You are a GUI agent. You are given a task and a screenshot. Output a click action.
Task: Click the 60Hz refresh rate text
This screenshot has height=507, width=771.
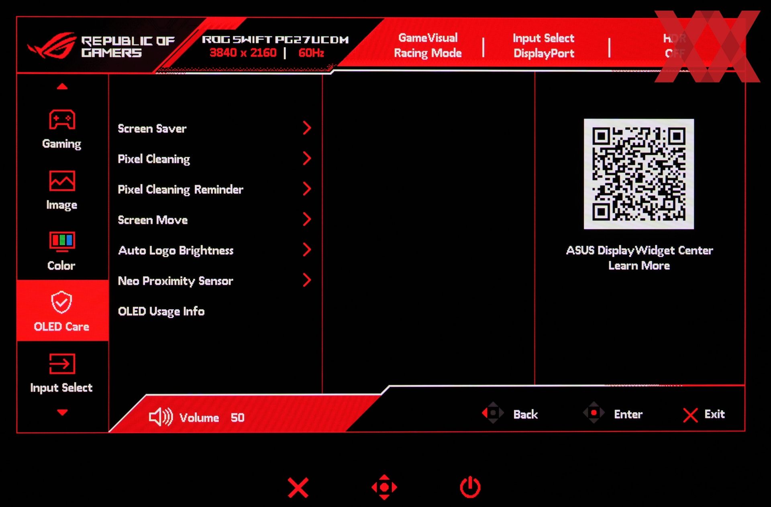point(311,53)
